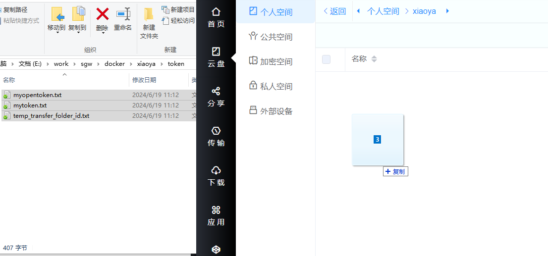
Task: Click docker in the address bar path
Action: [x=114, y=64]
